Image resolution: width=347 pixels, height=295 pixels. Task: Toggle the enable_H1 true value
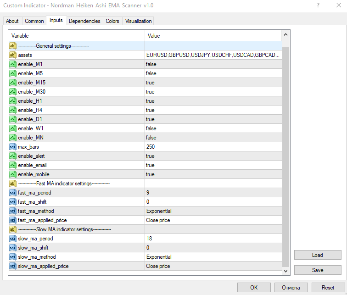pos(213,101)
